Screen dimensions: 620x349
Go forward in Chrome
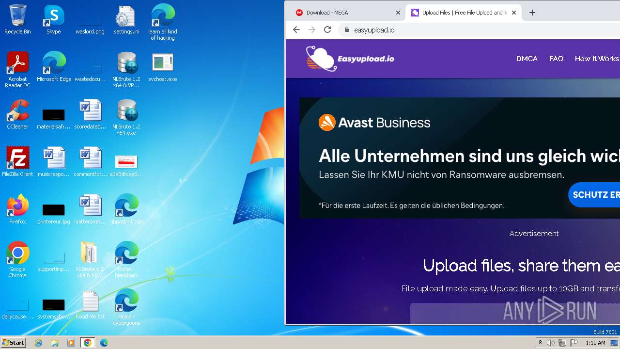click(x=312, y=30)
